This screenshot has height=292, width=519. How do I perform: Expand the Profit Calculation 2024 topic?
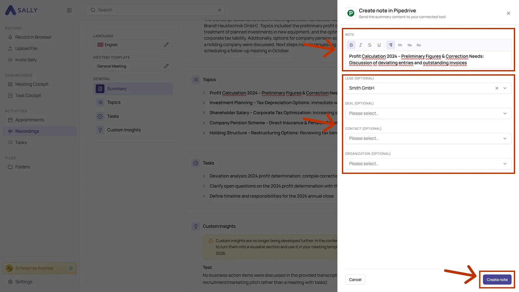[x=204, y=93]
